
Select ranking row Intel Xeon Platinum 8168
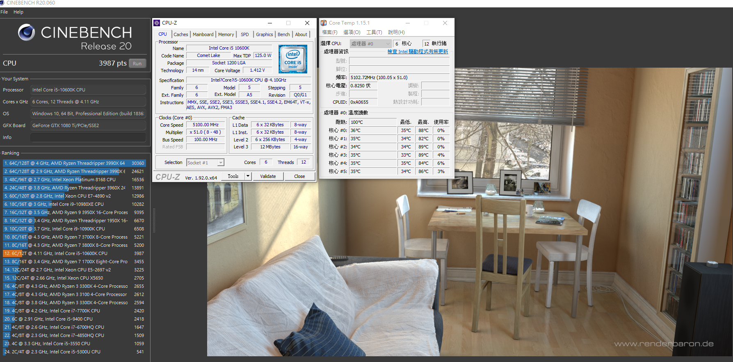pyautogui.click(x=74, y=180)
